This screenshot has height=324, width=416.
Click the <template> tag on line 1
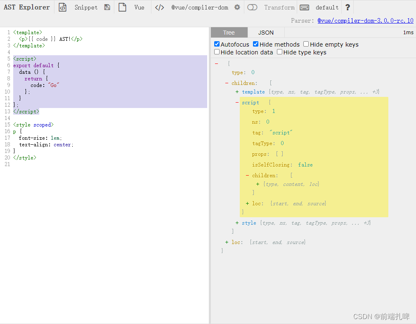(x=28, y=32)
